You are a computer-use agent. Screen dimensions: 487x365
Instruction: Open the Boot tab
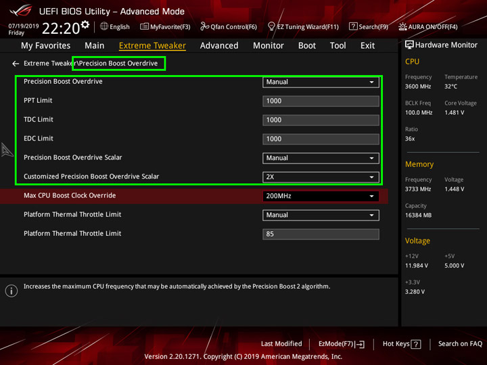(x=307, y=46)
